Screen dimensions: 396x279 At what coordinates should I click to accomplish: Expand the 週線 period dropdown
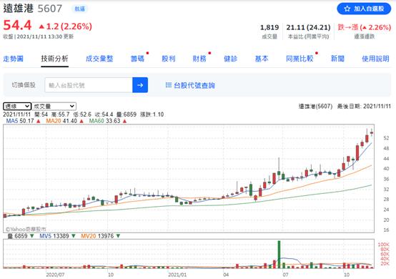(17, 107)
